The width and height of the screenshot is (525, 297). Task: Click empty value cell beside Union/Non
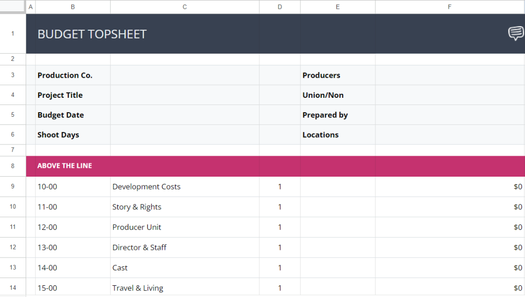450,95
